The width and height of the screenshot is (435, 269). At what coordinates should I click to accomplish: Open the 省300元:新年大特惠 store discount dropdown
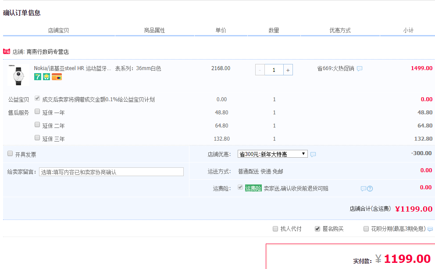273,154
